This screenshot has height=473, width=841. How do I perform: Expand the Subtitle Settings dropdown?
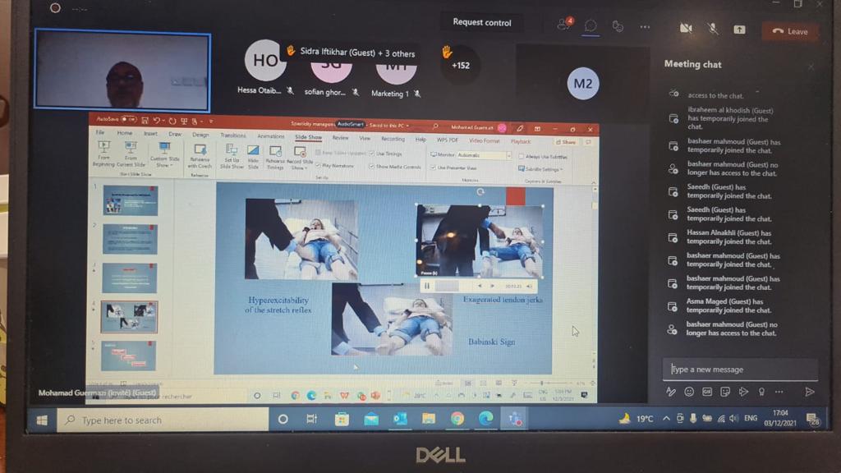click(x=540, y=169)
